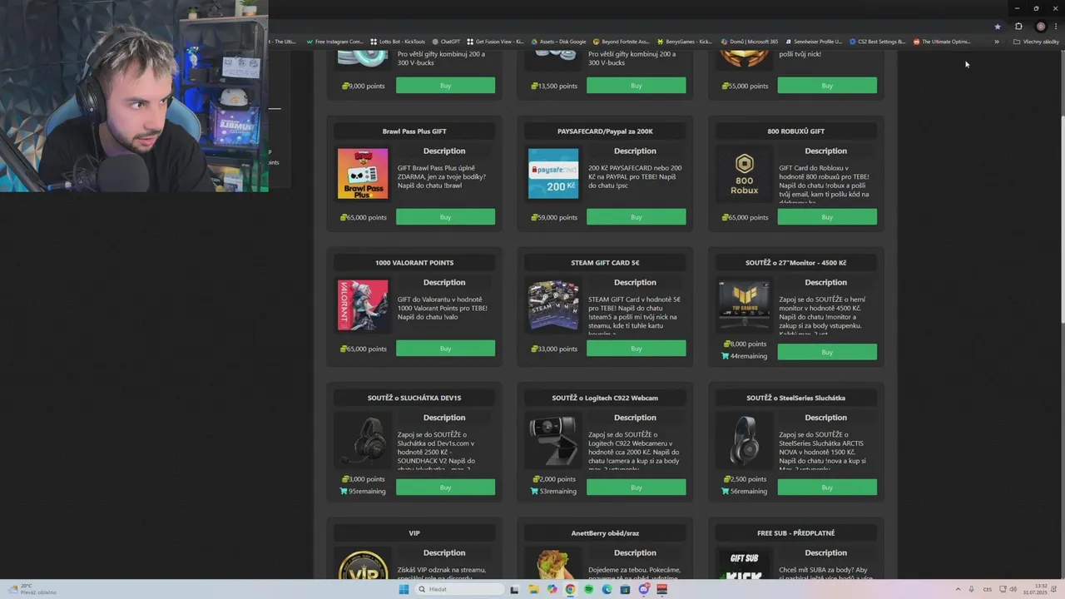Click the Logitech C922 webcam image
The height and width of the screenshot is (599, 1065).
coord(553,440)
